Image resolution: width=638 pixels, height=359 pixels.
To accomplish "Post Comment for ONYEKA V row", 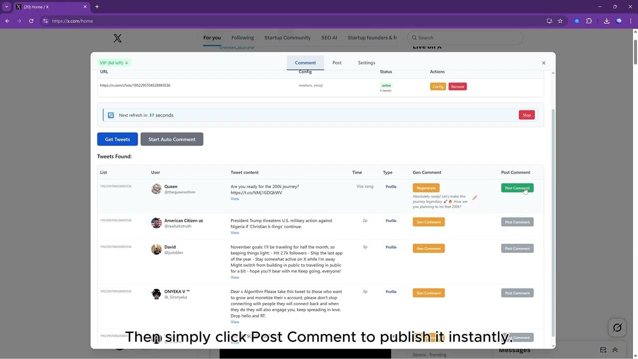I will [x=517, y=293].
